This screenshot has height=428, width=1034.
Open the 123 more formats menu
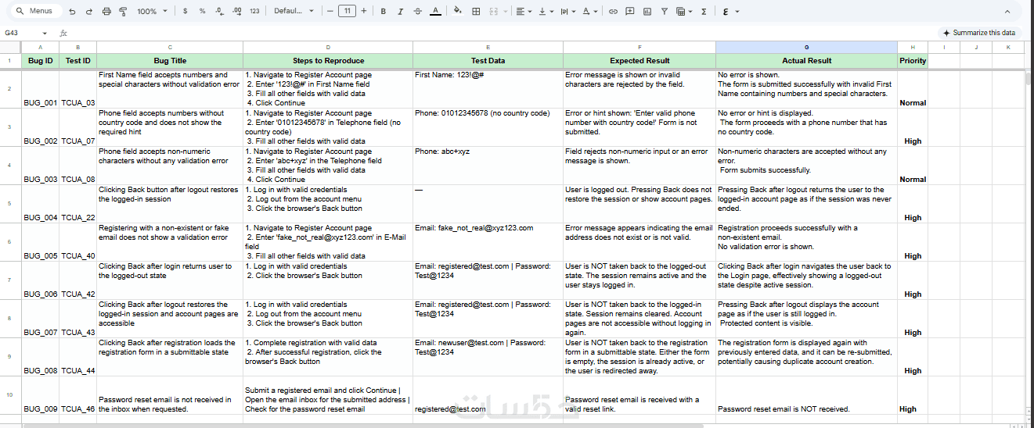tap(254, 12)
